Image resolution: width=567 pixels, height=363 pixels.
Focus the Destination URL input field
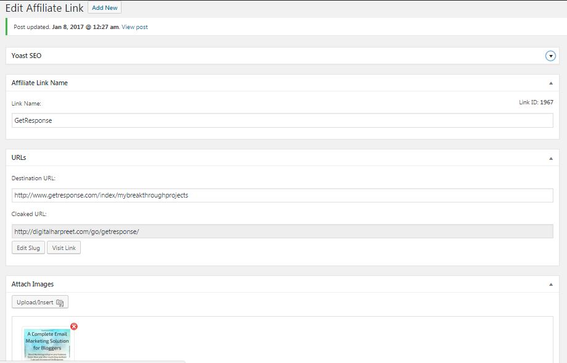coord(283,196)
